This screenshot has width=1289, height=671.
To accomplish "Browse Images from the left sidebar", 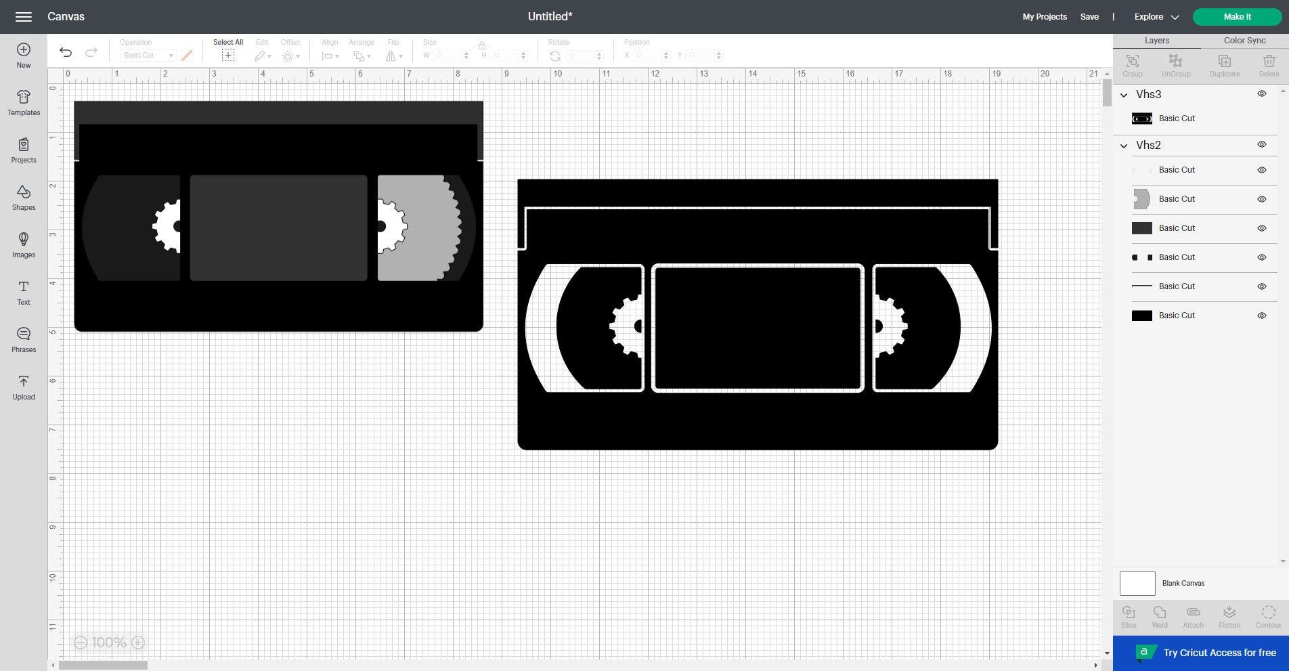I will coord(23,245).
